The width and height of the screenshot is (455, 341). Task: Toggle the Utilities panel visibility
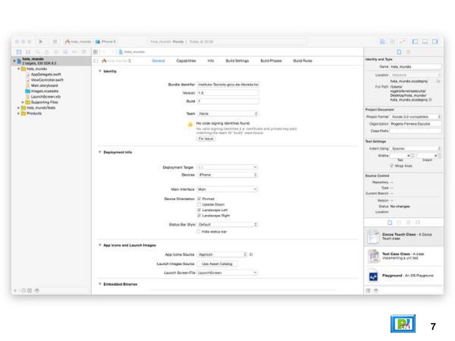click(435, 41)
